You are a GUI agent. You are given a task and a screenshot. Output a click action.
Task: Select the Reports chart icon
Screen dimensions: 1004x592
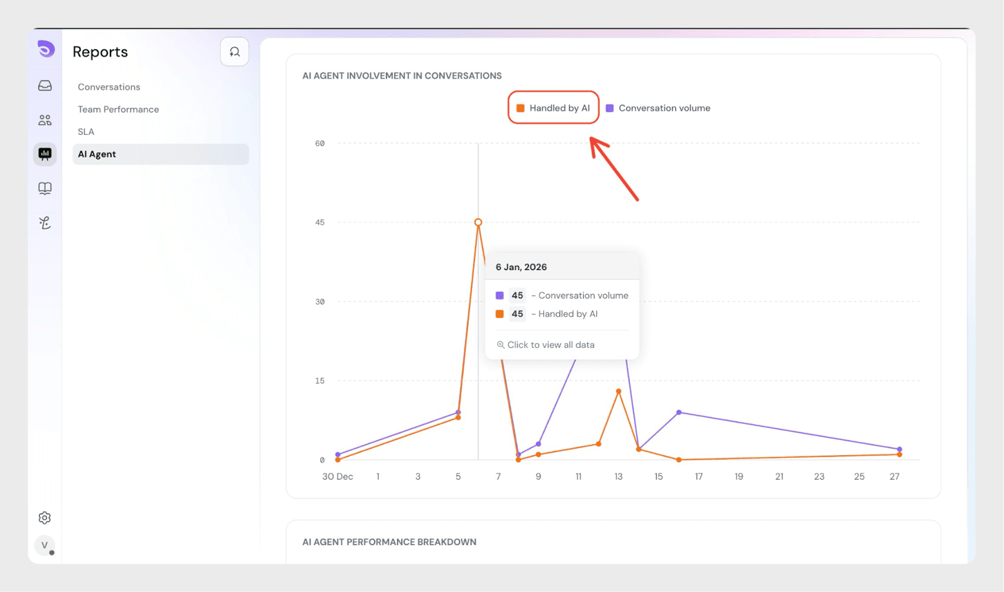[45, 154]
